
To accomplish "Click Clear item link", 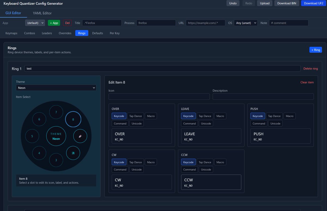I will (x=307, y=82).
